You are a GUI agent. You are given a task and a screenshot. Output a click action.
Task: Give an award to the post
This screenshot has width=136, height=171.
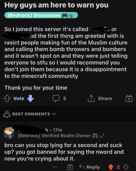pos(129,99)
